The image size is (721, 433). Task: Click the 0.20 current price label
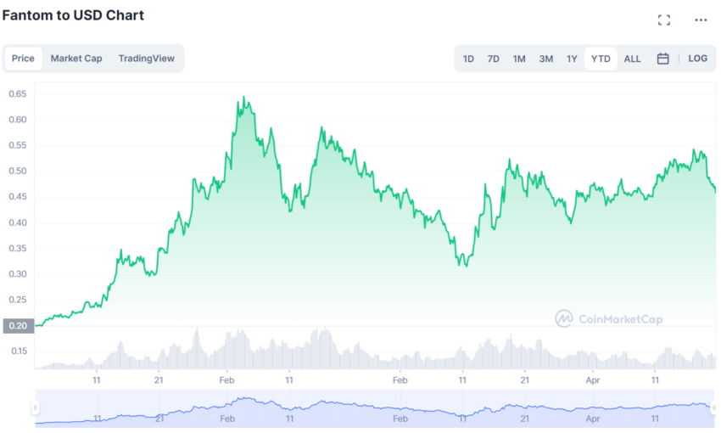(19, 326)
